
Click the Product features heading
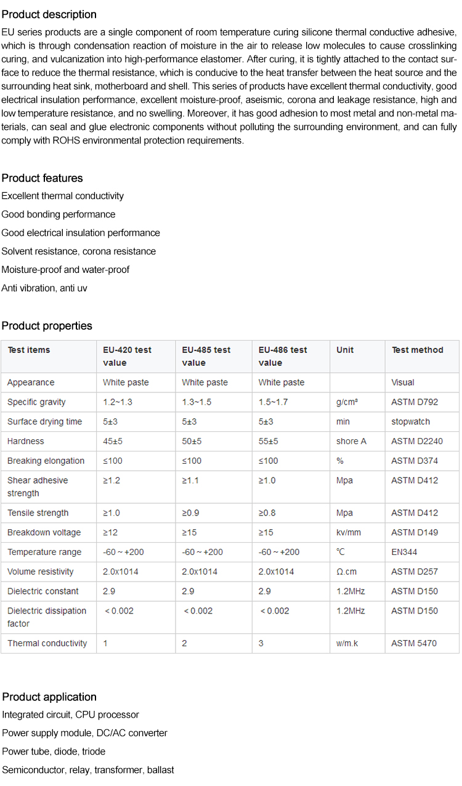pos(42,178)
